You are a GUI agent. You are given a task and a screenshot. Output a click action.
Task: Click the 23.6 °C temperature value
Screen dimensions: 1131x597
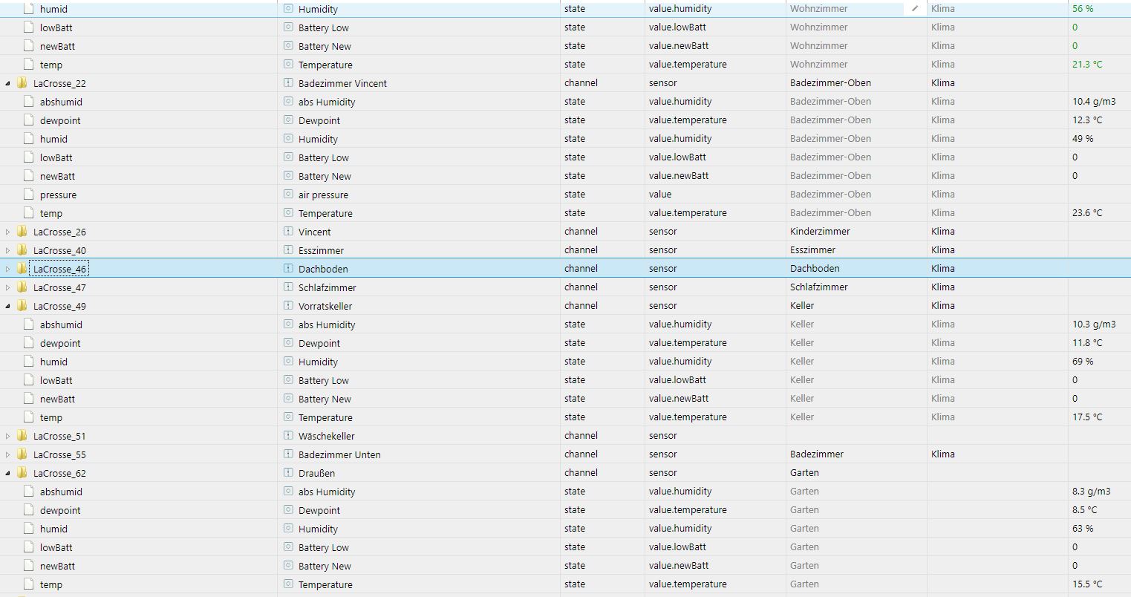(x=1087, y=213)
